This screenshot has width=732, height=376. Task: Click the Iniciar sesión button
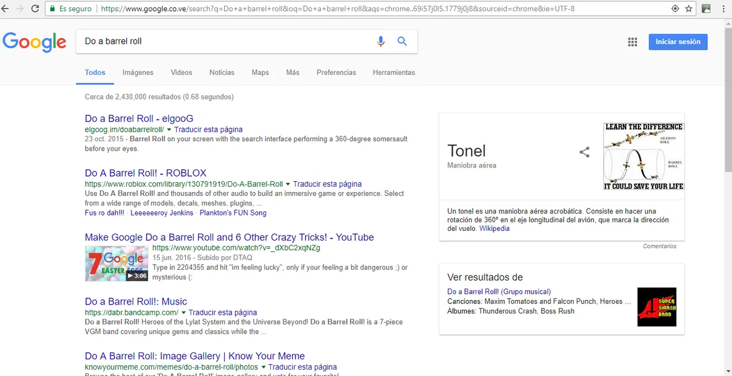678,42
